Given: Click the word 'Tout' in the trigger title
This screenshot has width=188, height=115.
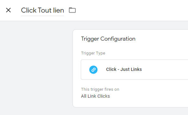Looking at the screenshot, I should pyautogui.click(x=45, y=10).
